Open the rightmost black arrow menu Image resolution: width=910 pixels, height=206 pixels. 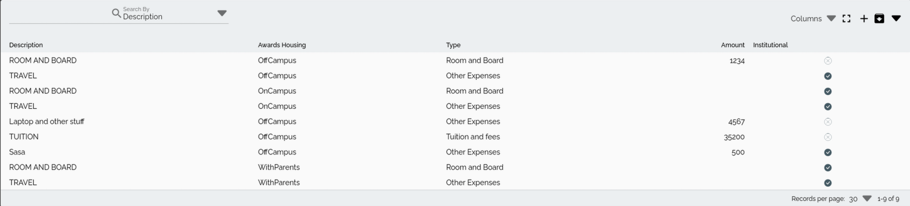896,19
